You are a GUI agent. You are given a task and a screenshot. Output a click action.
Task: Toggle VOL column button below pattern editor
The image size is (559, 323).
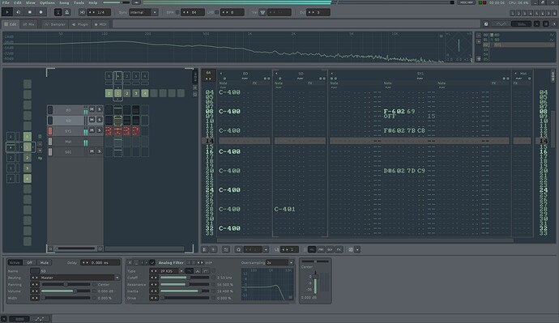(x=312, y=249)
